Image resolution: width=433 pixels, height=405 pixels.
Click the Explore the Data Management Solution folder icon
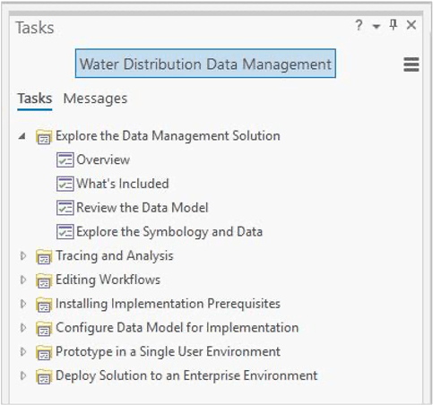pos(44,137)
